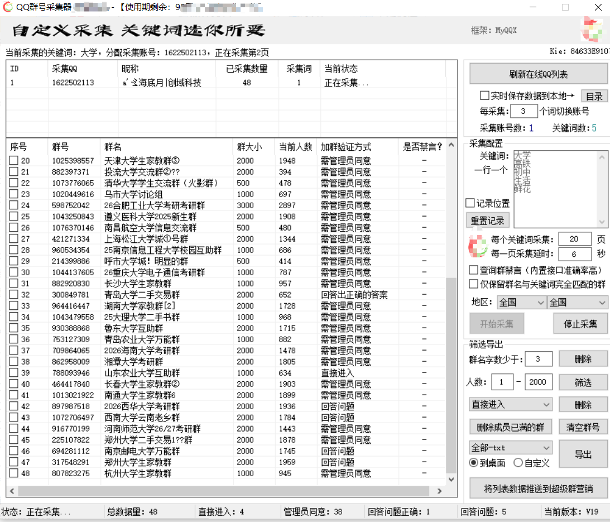The height and width of the screenshot is (522, 610).
Task: Check row 39 山东农业大学互助群 checkbox
Action: pos(13,372)
